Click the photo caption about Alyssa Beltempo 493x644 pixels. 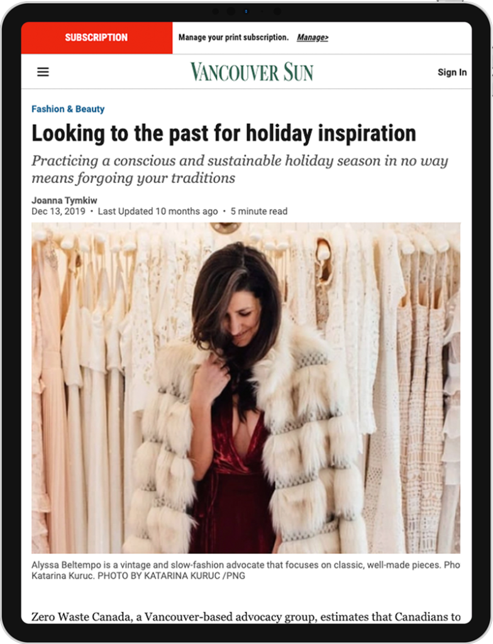click(246, 570)
